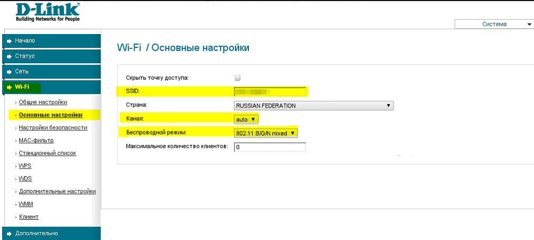Open the Начало menu section

[51, 41]
